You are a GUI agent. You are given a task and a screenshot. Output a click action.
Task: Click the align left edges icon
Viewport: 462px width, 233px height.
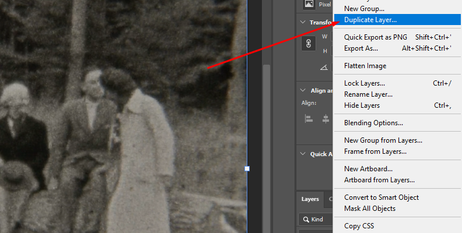tap(309, 119)
